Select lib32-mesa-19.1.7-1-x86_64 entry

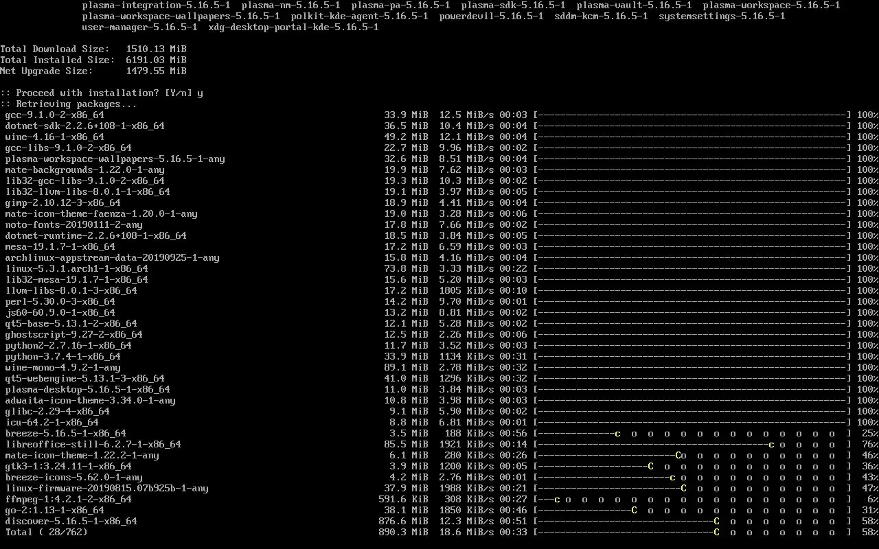pyautogui.click(x=77, y=280)
